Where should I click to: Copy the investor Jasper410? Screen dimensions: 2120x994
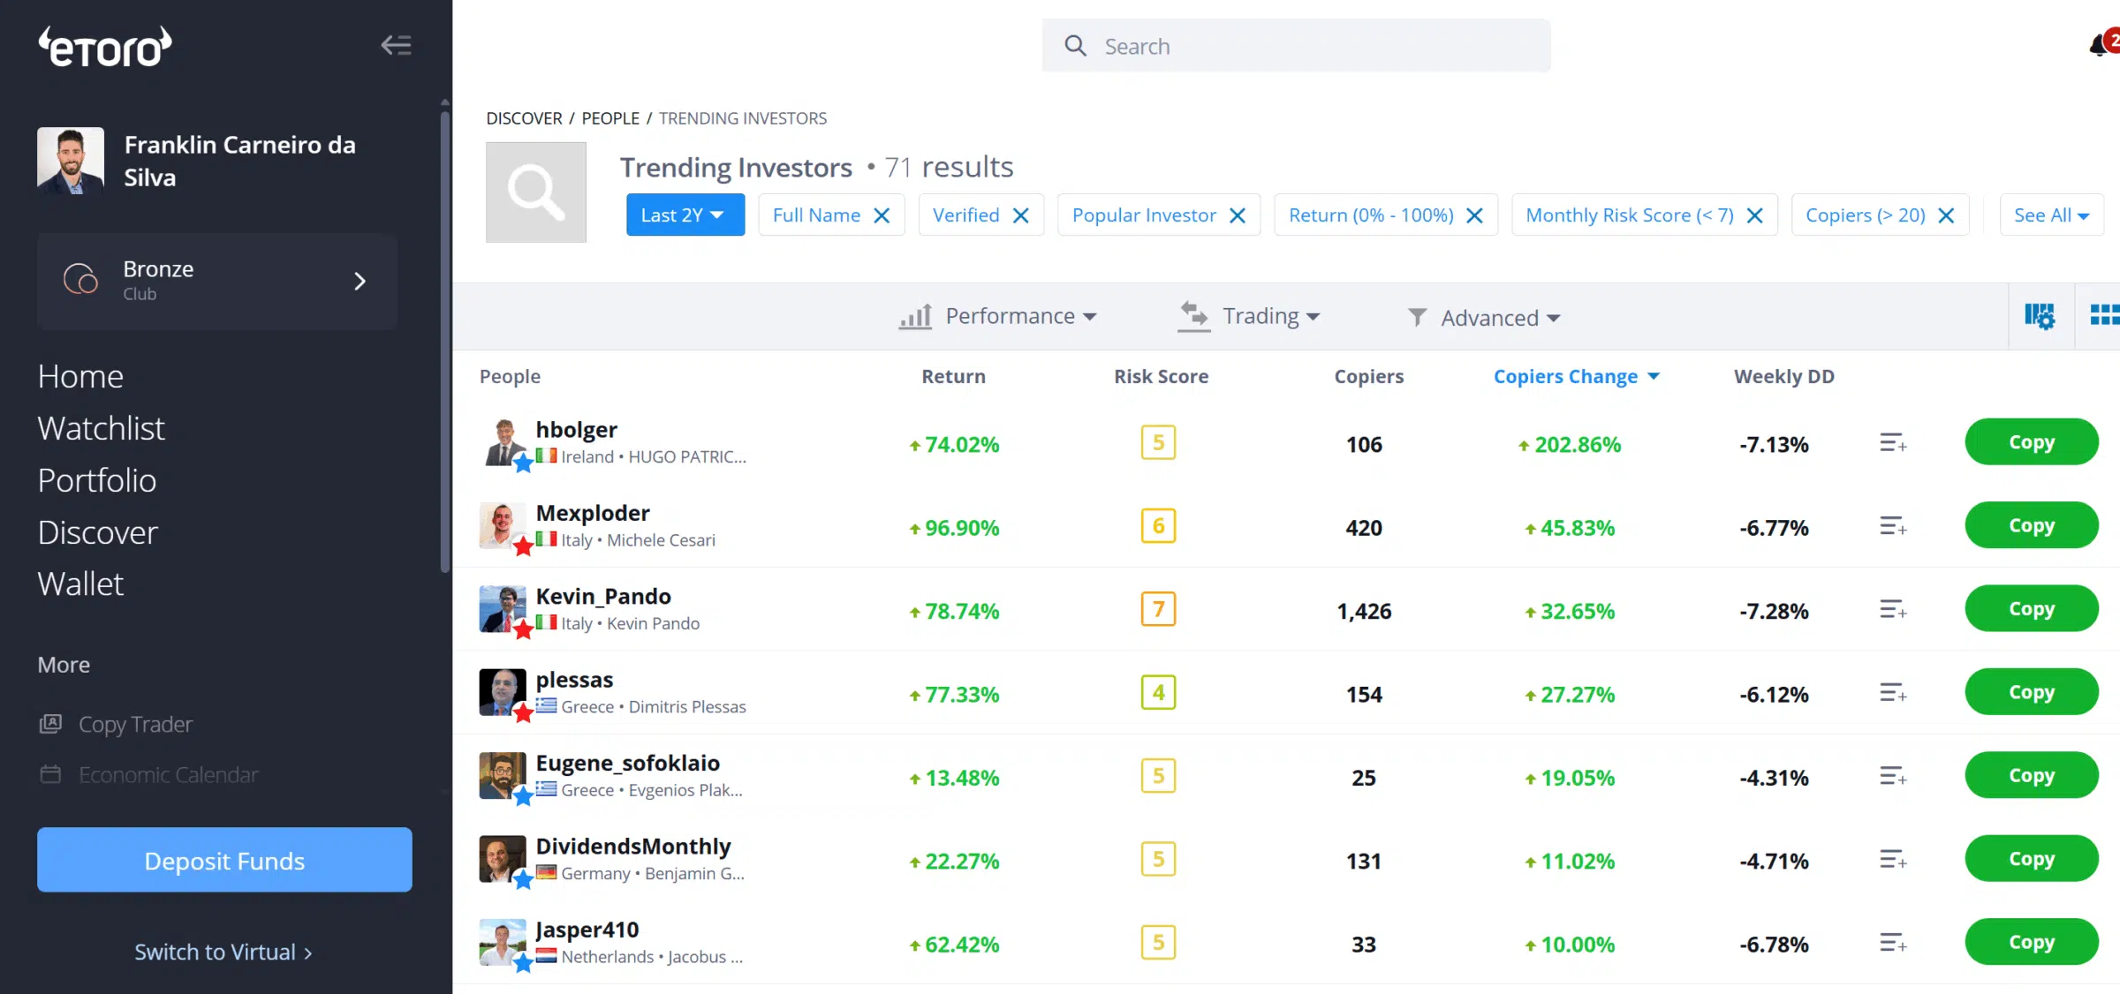[x=2032, y=941]
